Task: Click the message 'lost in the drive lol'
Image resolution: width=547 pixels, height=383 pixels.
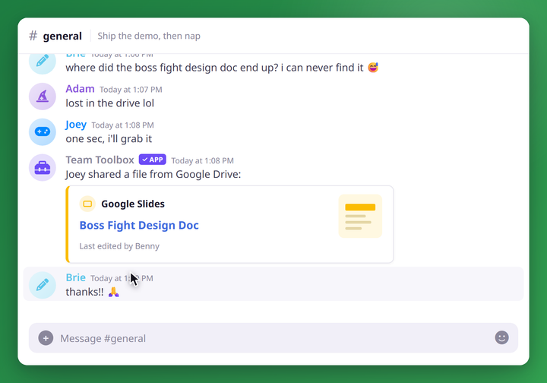Action: (x=110, y=103)
